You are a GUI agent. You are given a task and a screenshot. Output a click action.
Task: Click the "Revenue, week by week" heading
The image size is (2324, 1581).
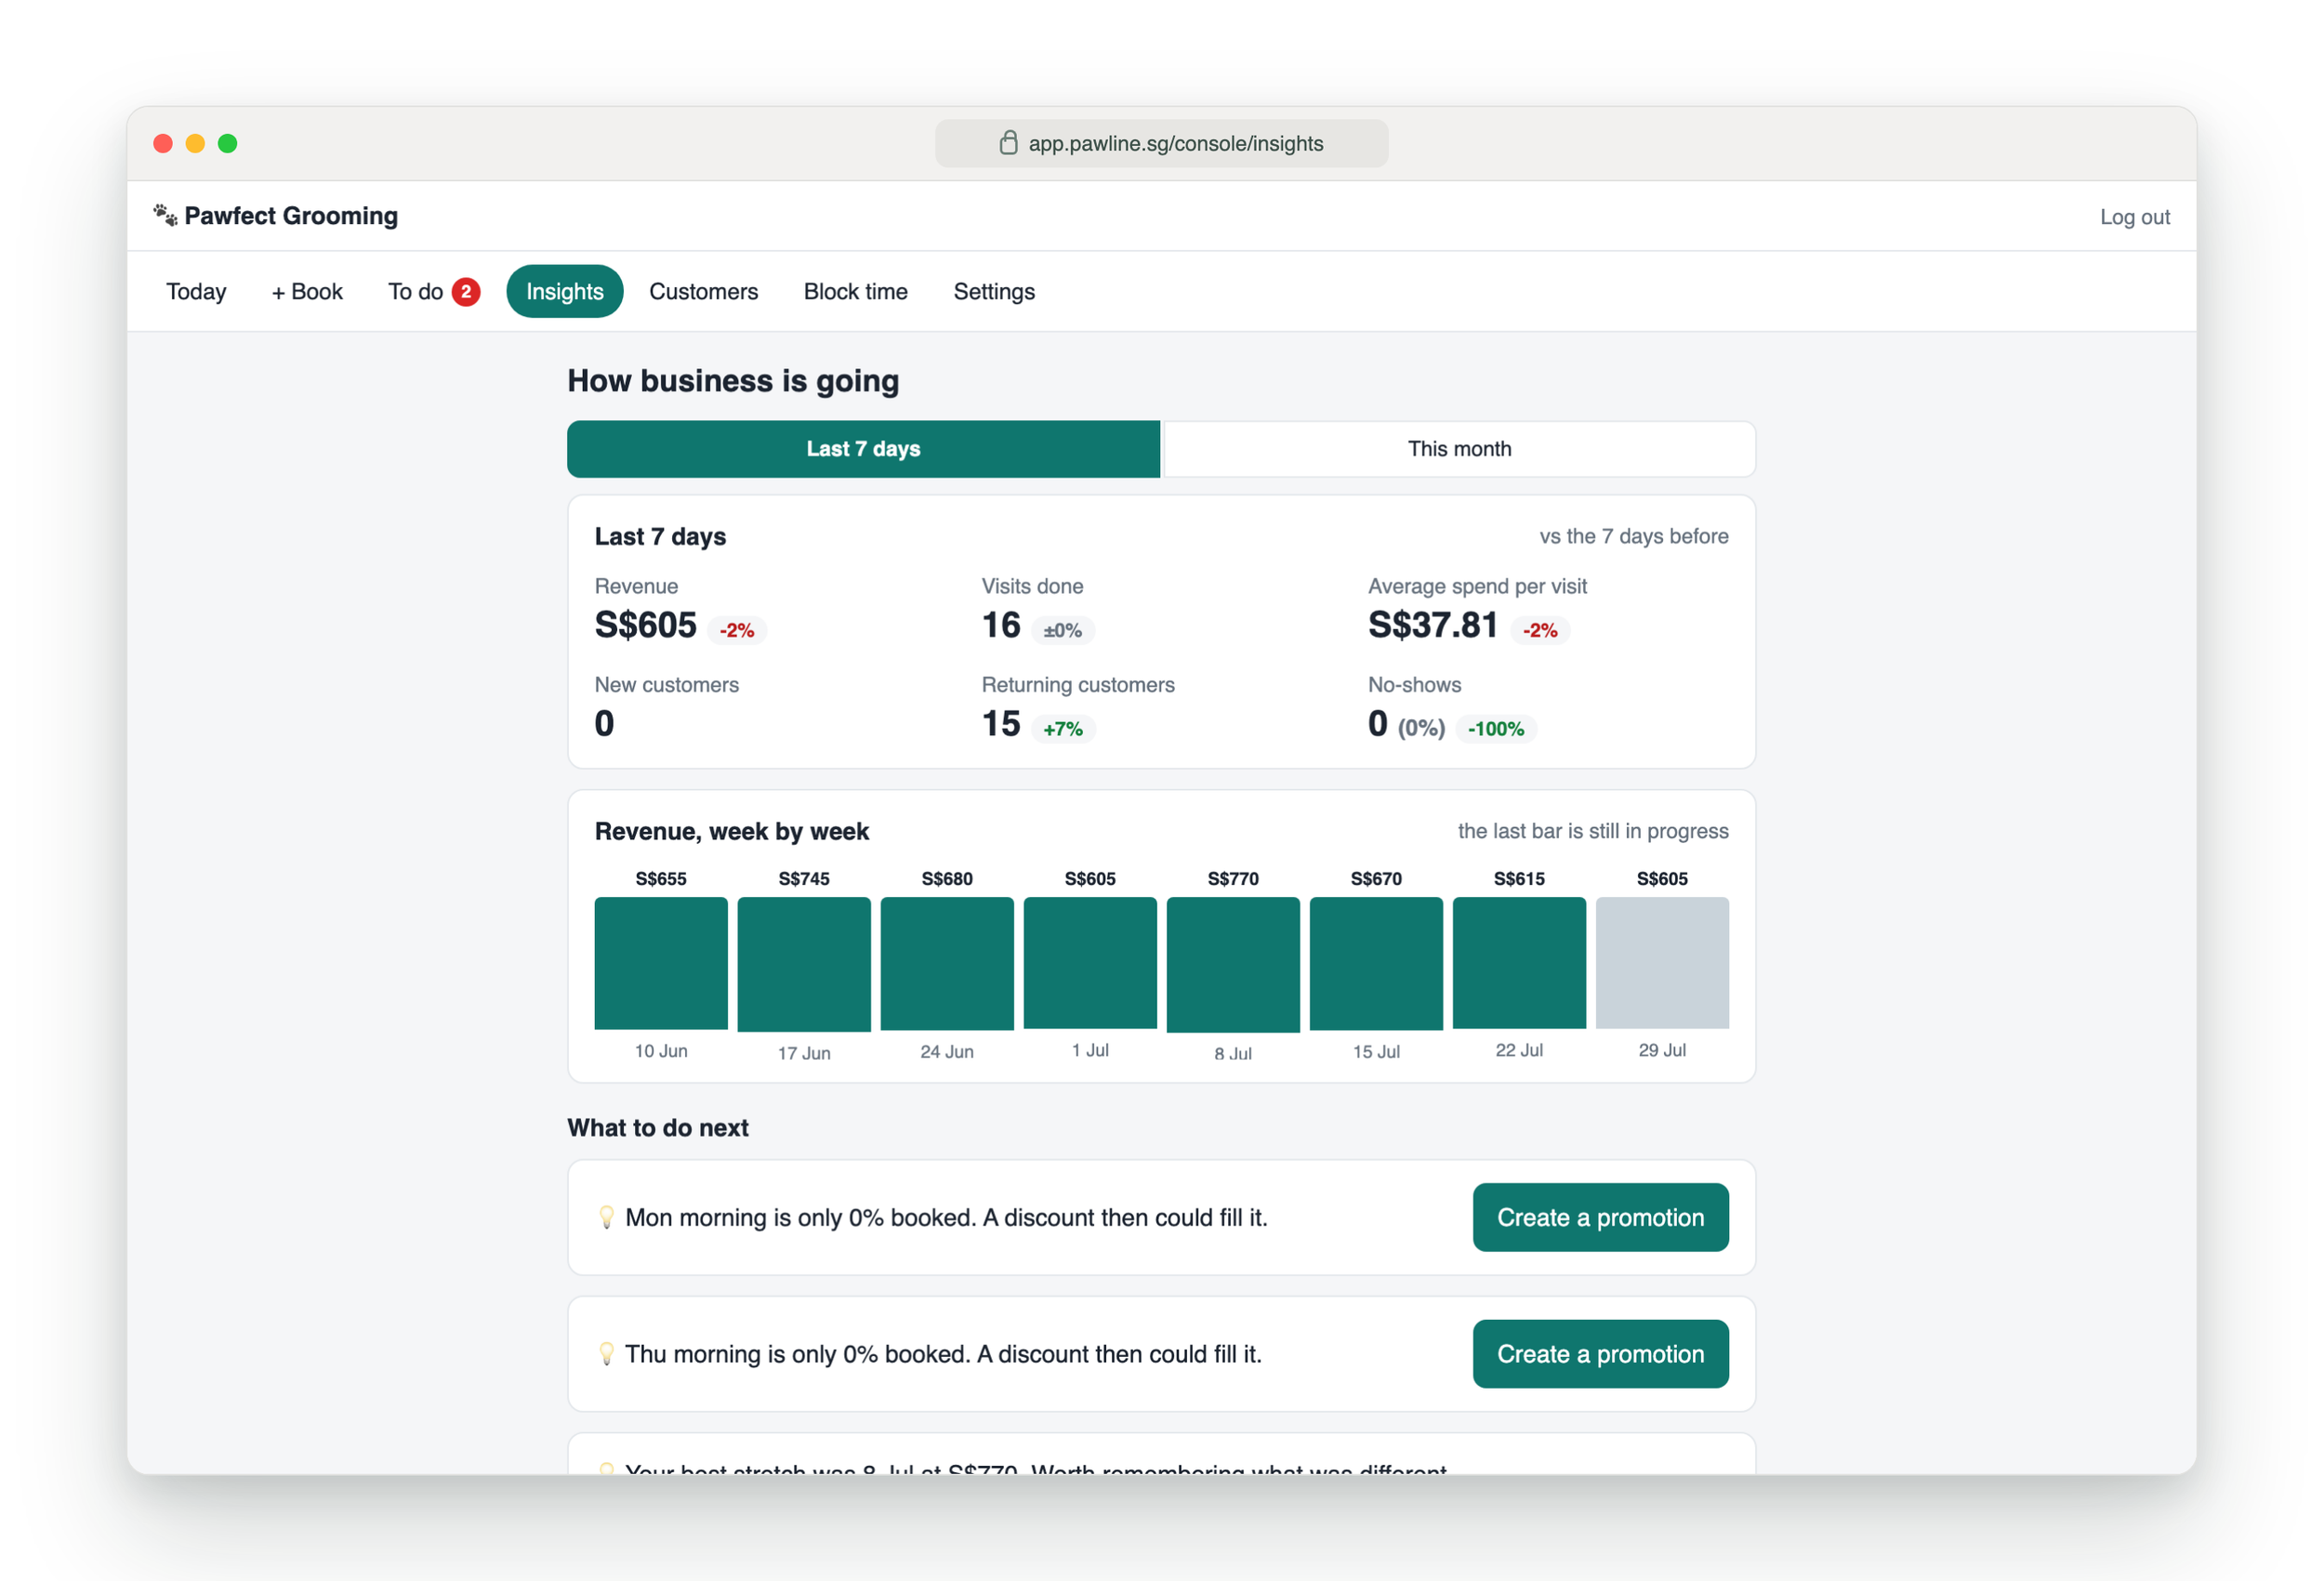(732, 831)
